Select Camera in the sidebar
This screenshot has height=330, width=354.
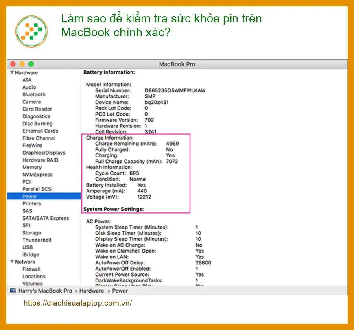(x=31, y=102)
